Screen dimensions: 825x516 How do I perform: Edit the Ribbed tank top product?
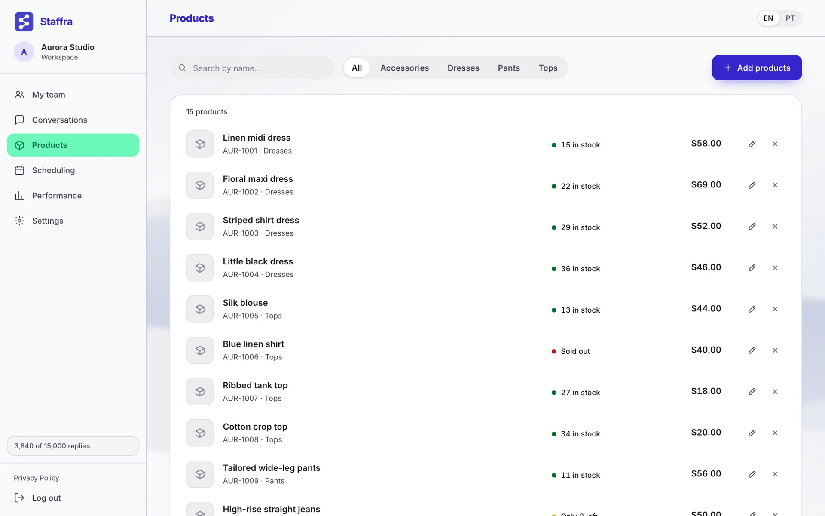coord(752,392)
